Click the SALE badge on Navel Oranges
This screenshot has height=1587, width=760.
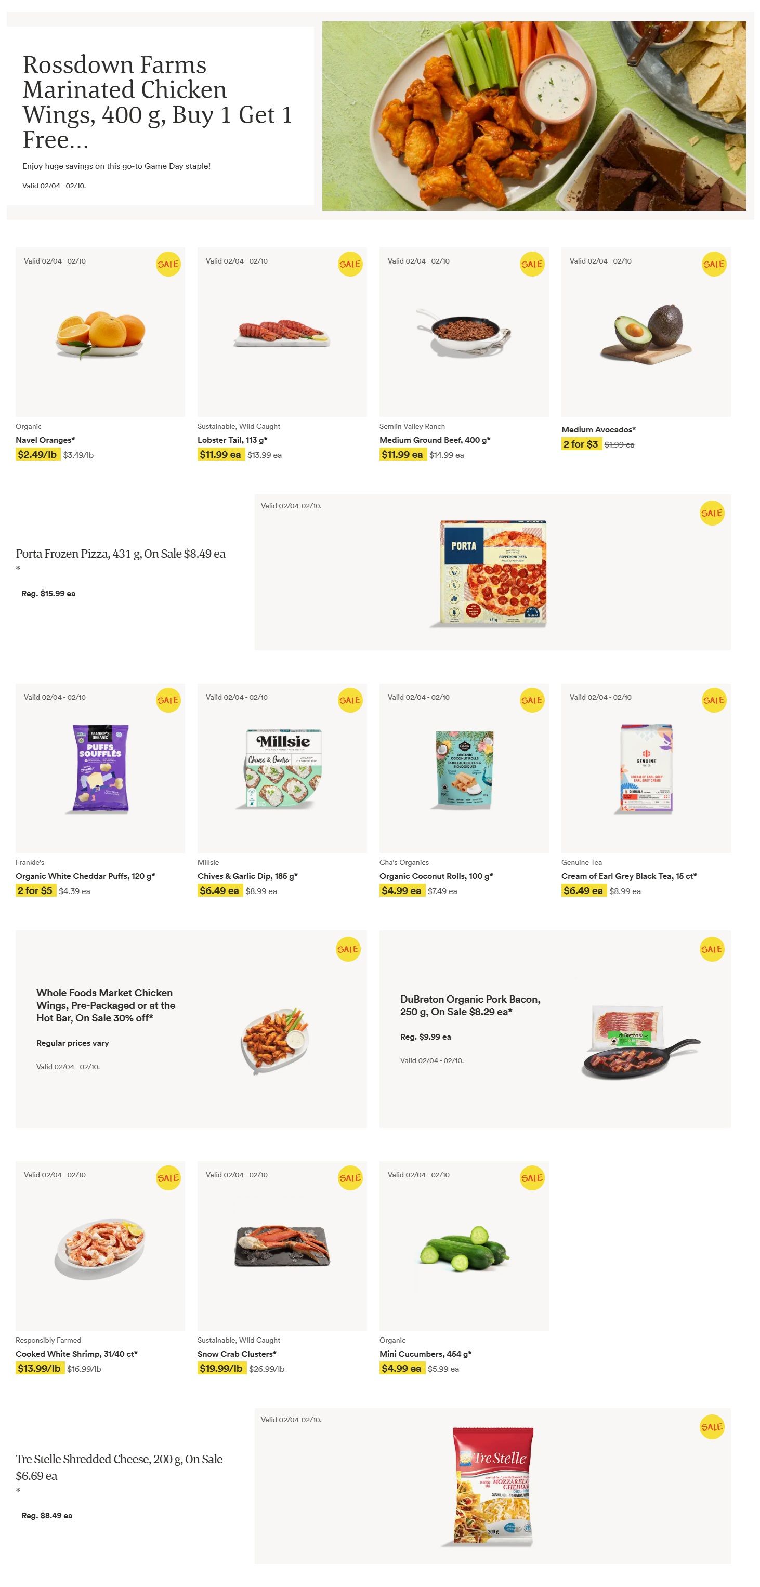(x=168, y=264)
